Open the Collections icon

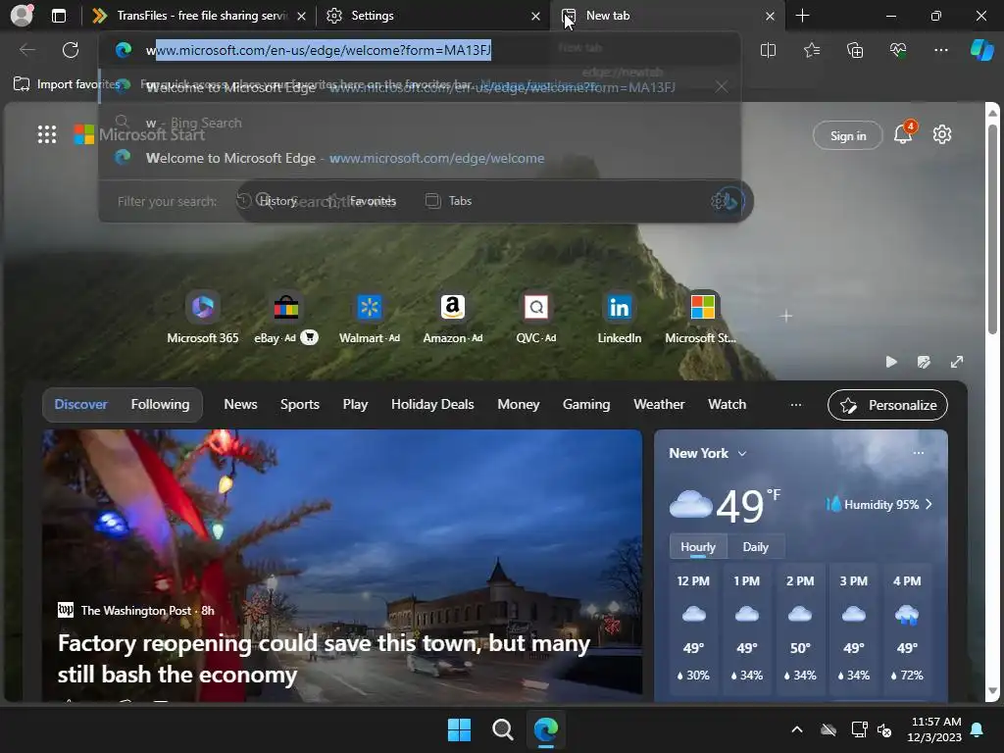click(x=855, y=50)
